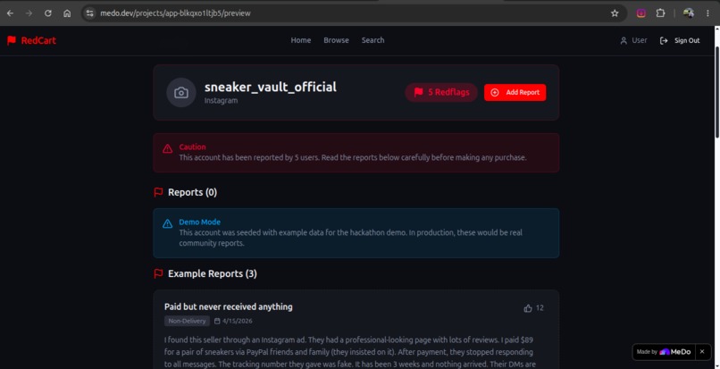Click the Non-Delivery category tag
The image size is (720, 369).
(187, 321)
